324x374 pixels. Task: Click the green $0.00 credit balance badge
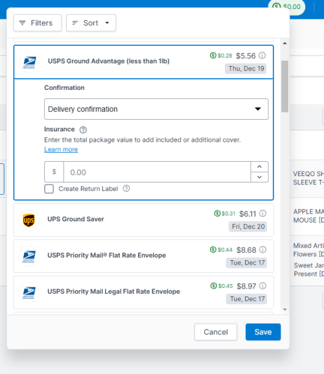[x=286, y=6]
